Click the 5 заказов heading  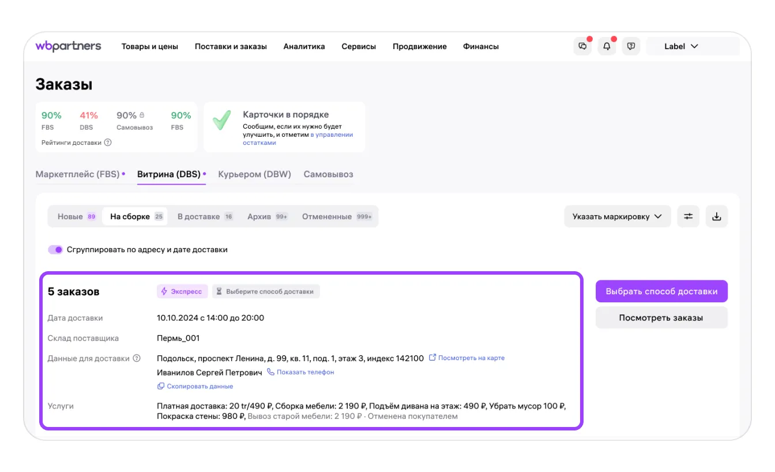(x=73, y=291)
